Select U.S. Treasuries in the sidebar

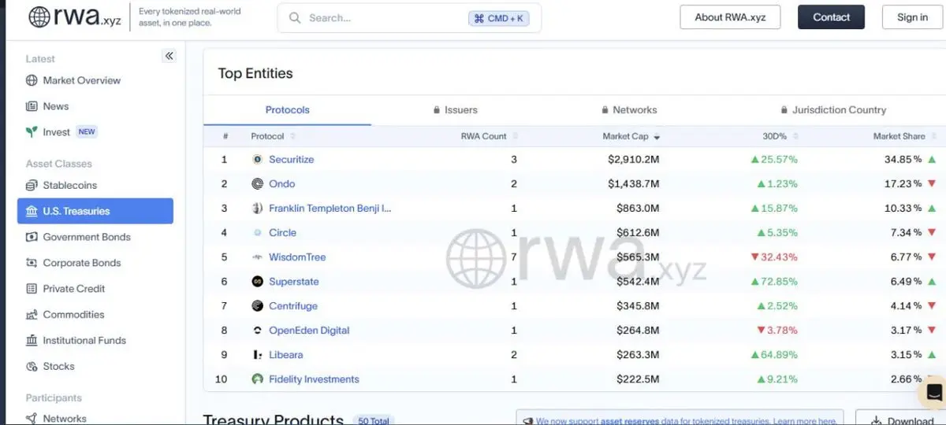click(95, 211)
